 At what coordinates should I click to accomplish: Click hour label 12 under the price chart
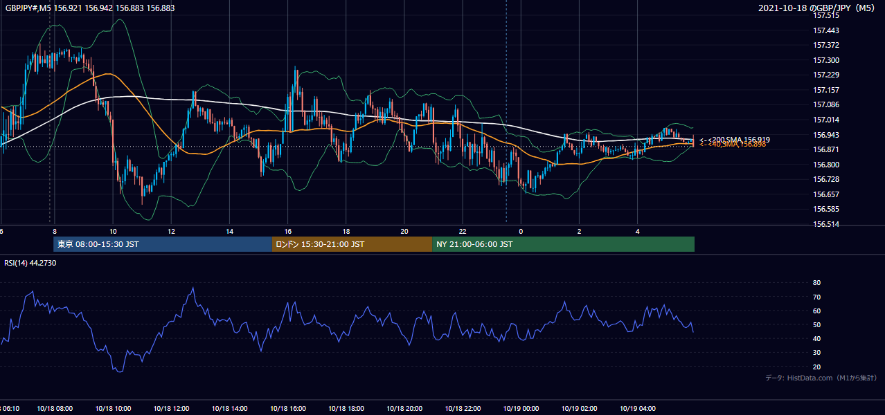click(x=171, y=232)
